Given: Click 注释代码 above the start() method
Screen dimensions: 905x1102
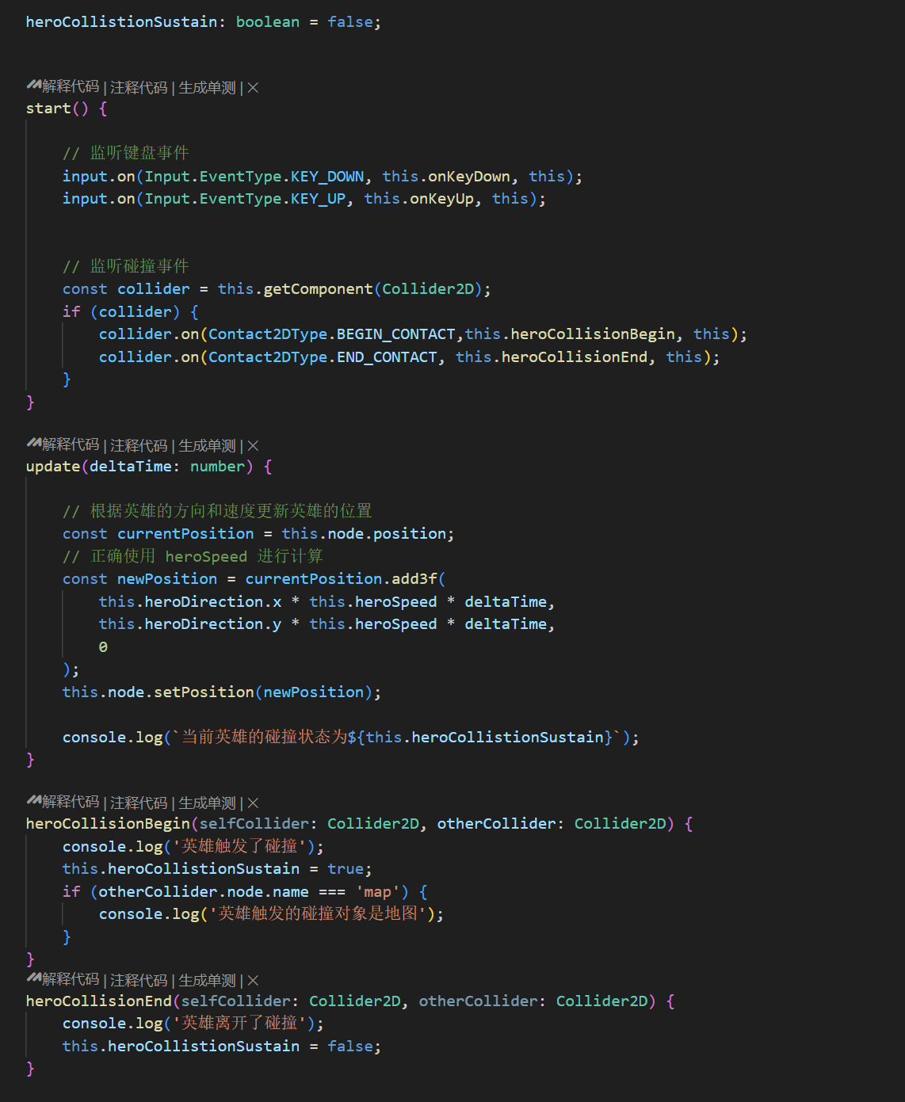Looking at the screenshot, I should (x=139, y=87).
